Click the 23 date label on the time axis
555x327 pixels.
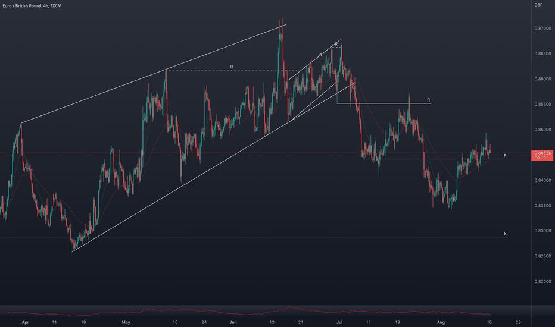pos(518,322)
